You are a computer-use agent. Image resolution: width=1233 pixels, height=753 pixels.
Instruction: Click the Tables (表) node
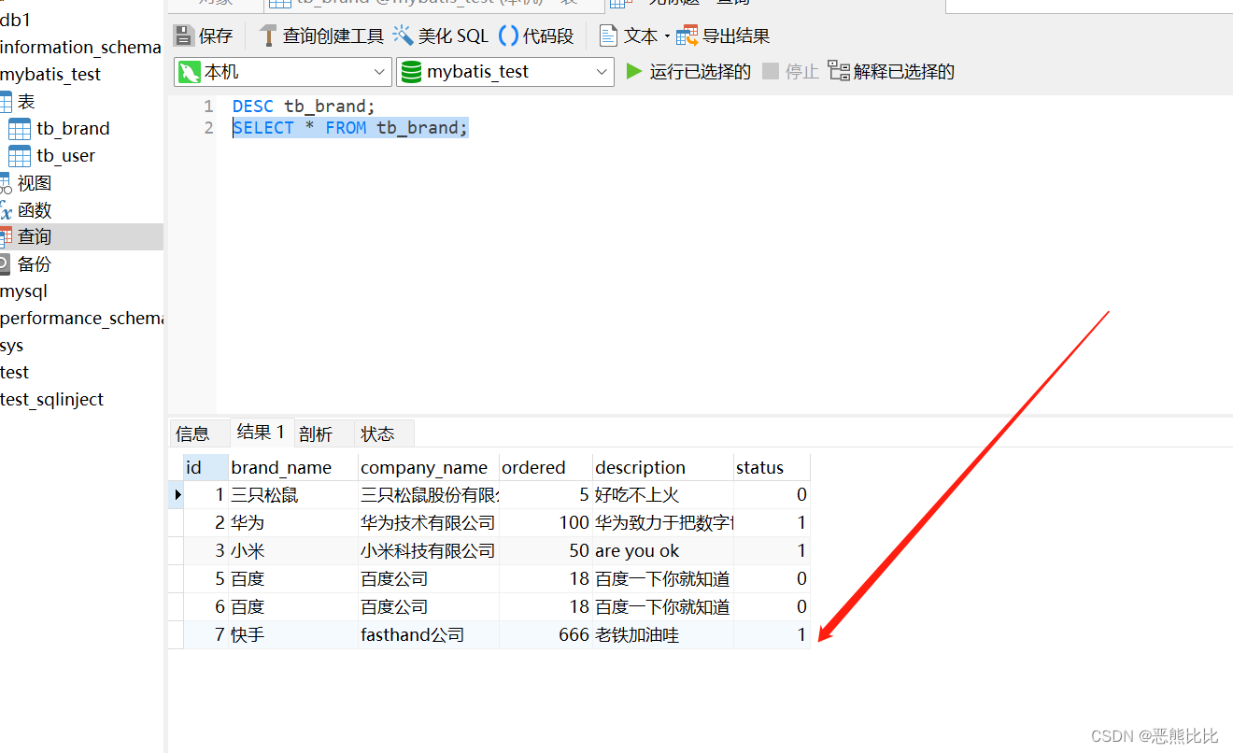(26, 101)
